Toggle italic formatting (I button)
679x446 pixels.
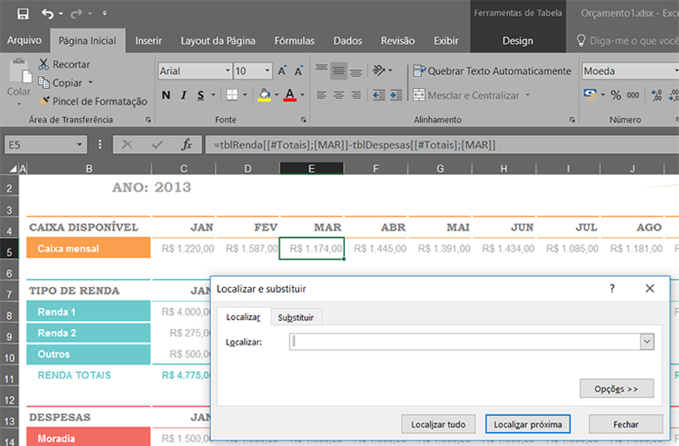click(184, 95)
